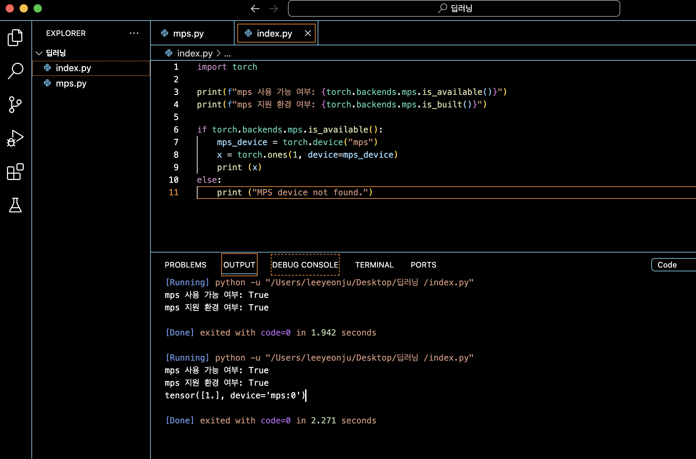Open mps.py in the file explorer
Image resolution: width=696 pixels, height=459 pixels.
[71, 83]
